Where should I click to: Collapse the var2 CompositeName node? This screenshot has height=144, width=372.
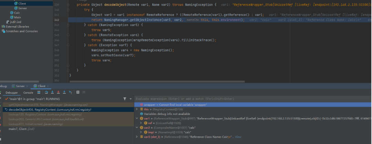coord(137,127)
